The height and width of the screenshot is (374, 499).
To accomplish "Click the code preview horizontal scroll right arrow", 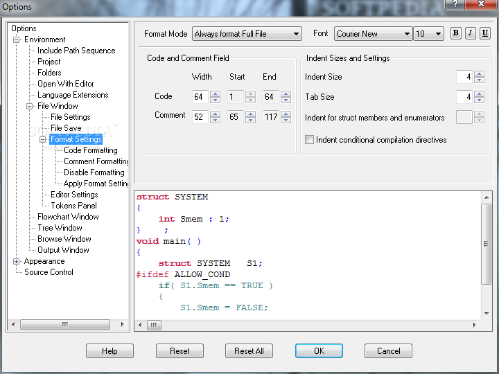I will (x=475, y=325).
